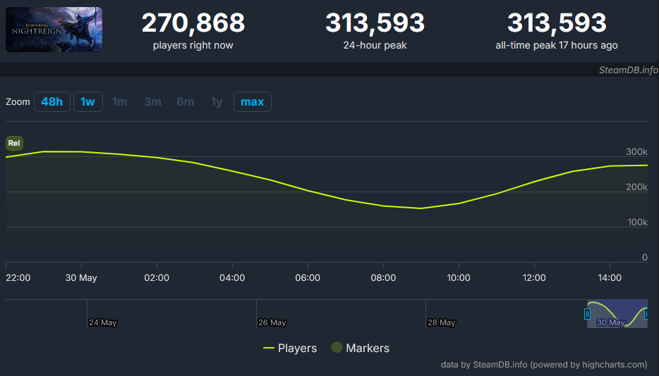Image resolution: width=659 pixels, height=376 pixels.
Task: Click the highcharts.com data credit text
Action: [x=543, y=365]
